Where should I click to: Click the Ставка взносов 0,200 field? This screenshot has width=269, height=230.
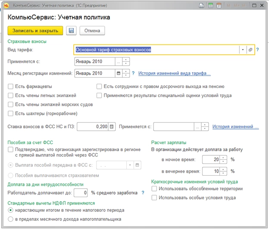(93, 126)
